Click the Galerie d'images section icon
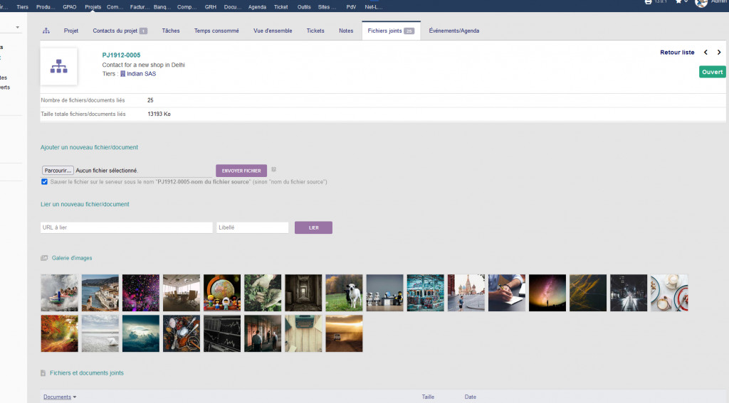Viewport: 729px width, 403px height. click(x=44, y=258)
